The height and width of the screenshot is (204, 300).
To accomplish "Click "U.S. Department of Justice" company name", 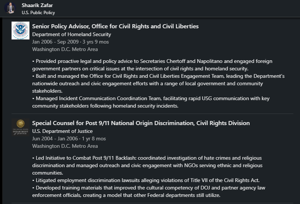I will click(x=62, y=131).
